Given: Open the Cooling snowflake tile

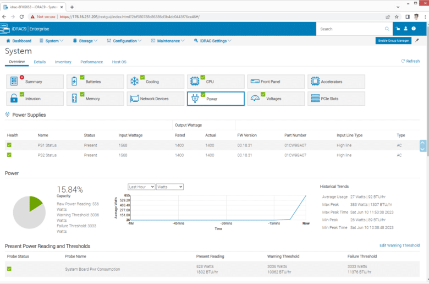Looking at the screenshot, I should tap(156, 81).
